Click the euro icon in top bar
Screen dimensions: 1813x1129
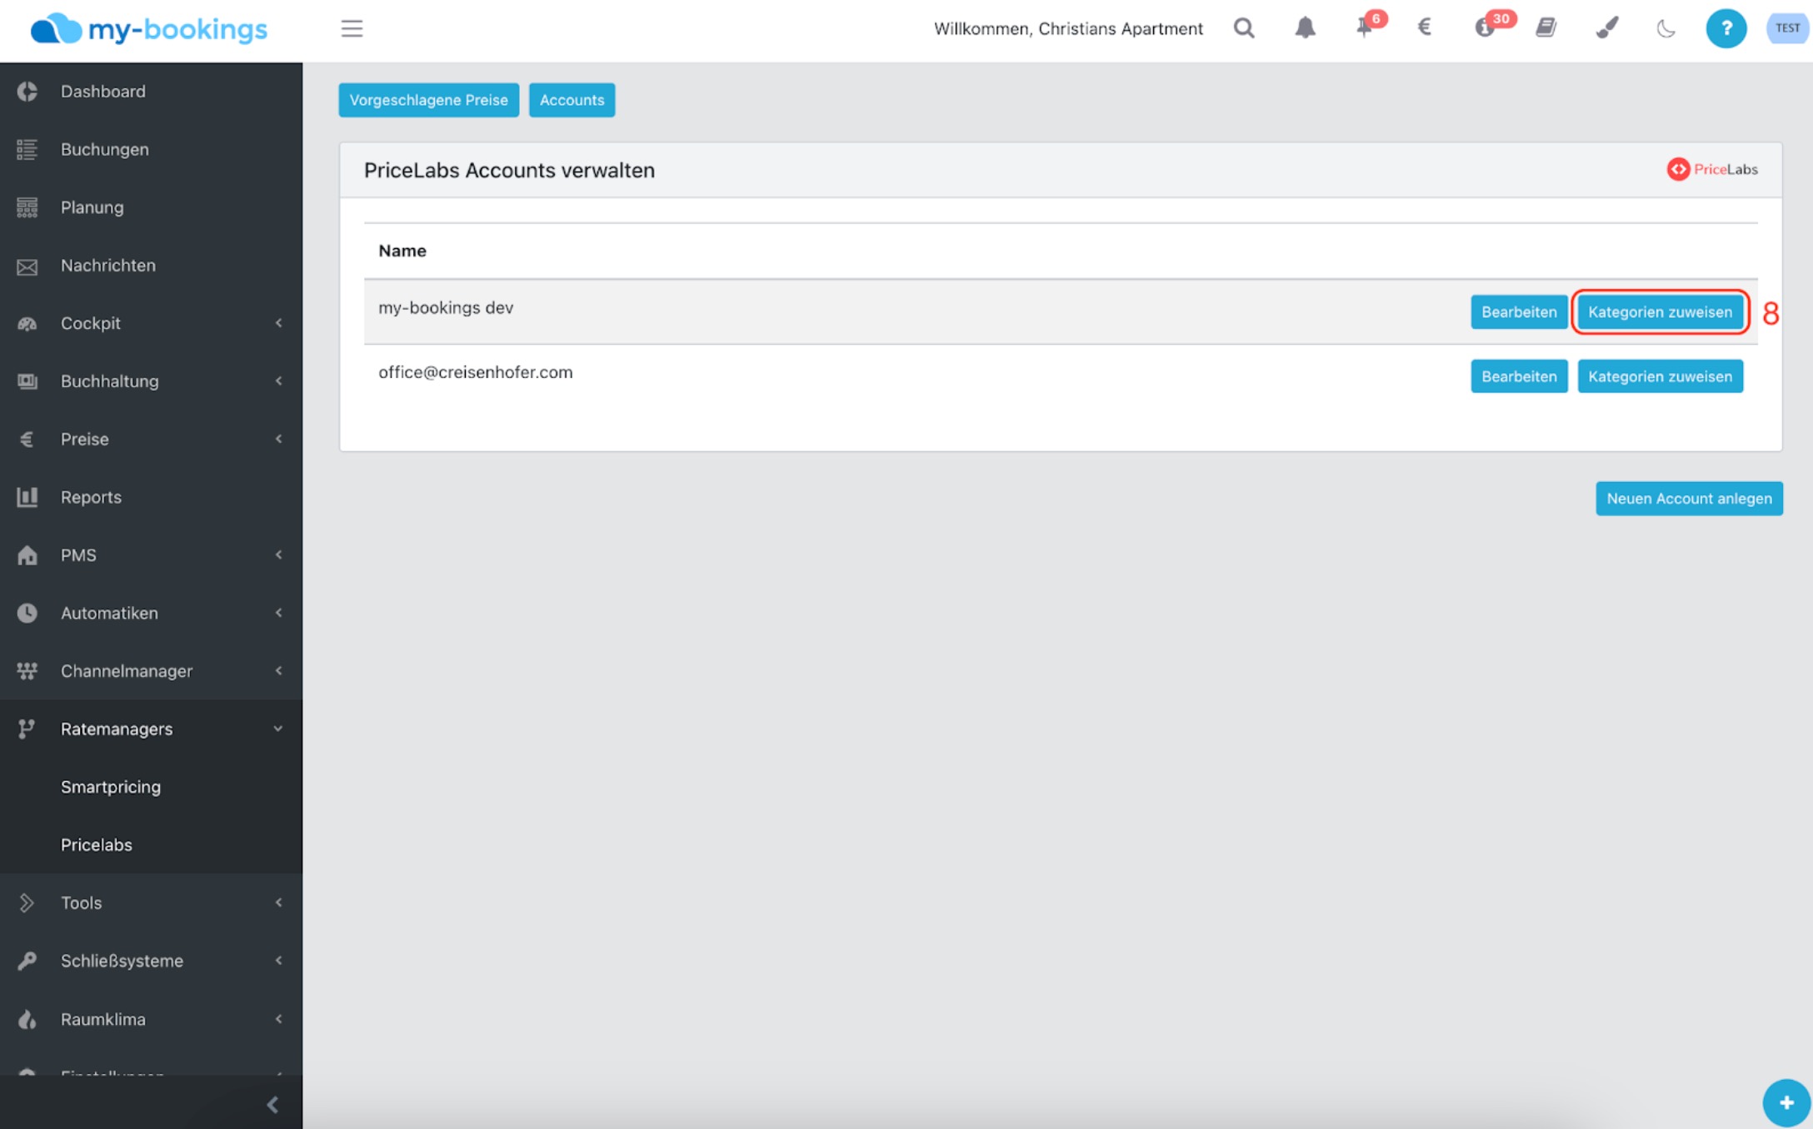[1425, 27]
